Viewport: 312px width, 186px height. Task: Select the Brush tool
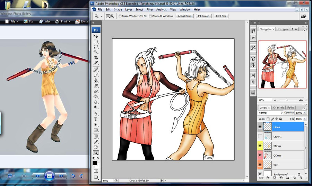(x=96, y=75)
